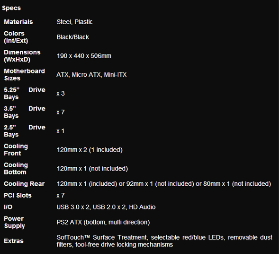Screen dimensions: 279x254
Task: Select the Colors (Int/Ext) label
Action: [16, 37]
